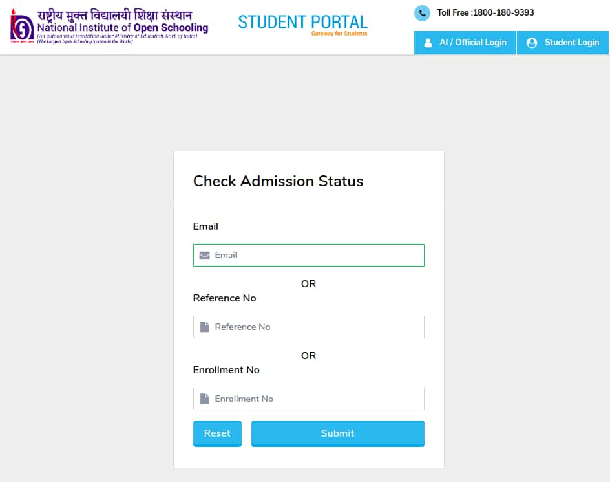Click the envelope icon in Email field

(204, 256)
